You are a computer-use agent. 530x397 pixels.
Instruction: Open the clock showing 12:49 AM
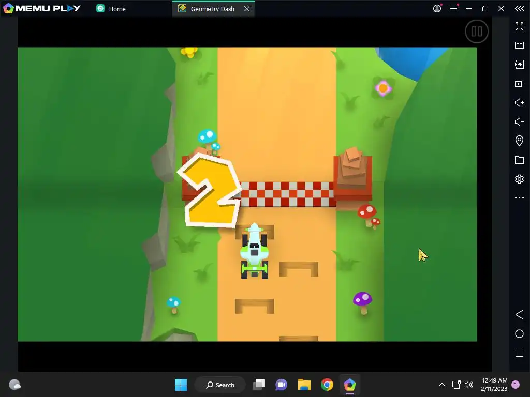[x=494, y=385]
